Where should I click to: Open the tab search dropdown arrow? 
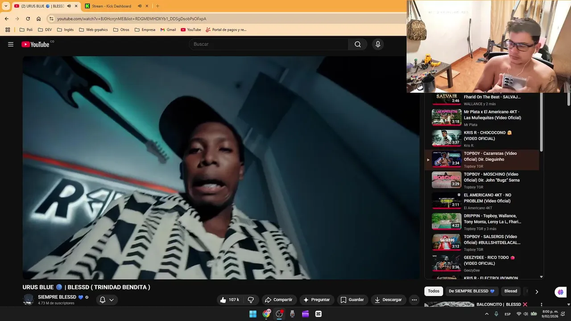[6, 6]
